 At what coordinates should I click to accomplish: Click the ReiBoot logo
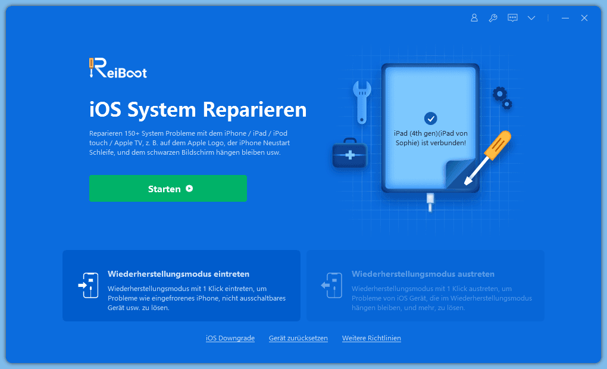tap(118, 69)
